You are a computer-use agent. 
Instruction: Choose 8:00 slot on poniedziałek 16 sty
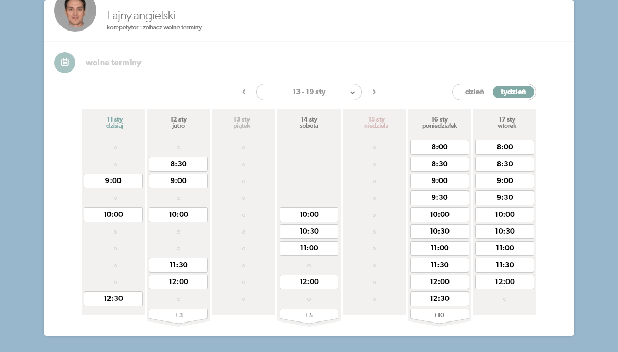(x=439, y=147)
